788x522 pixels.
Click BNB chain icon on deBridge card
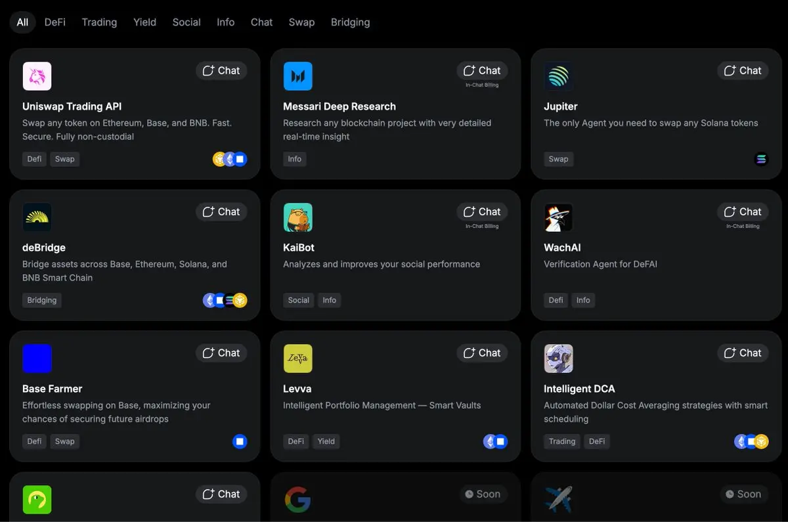[240, 300]
